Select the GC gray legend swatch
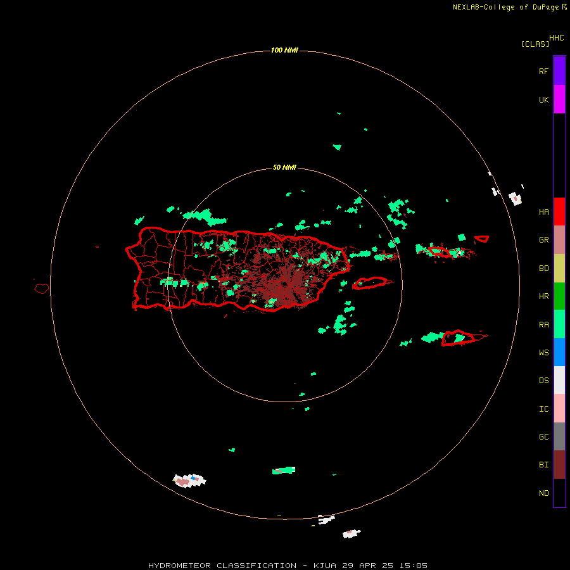Image resolution: width=570 pixels, height=570 pixels. (559, 436)
